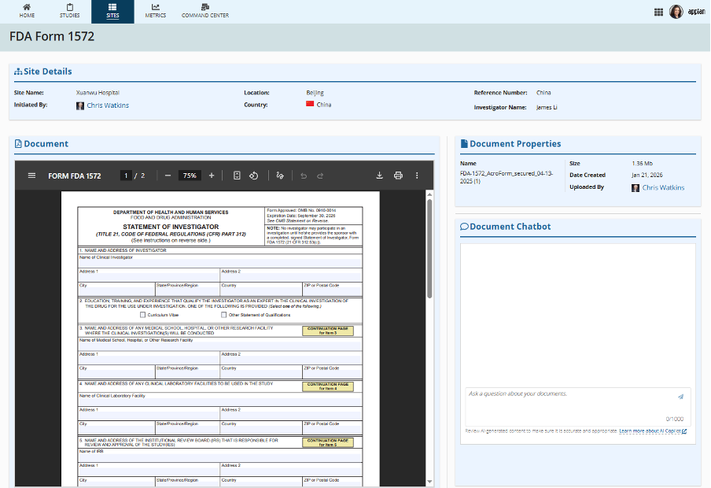Open the PDF viewer sidebar menu

coord(31,176)
